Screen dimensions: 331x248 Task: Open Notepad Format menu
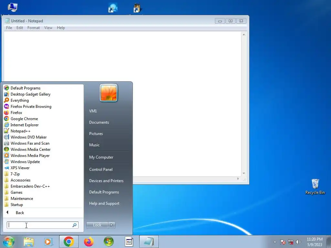34,28
